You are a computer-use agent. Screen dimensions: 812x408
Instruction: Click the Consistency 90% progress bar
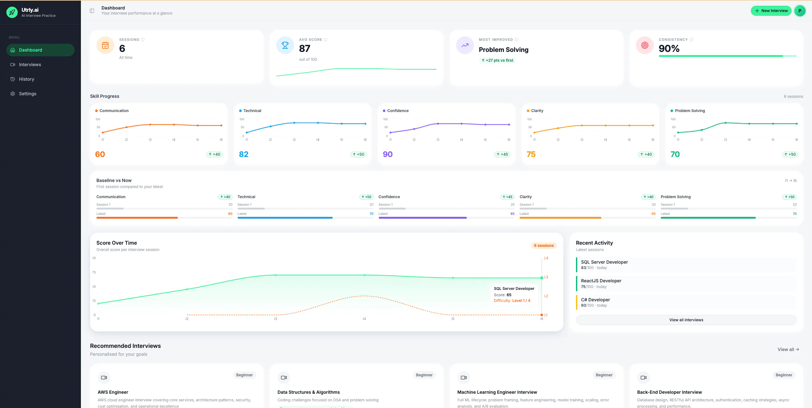(728, 56)
